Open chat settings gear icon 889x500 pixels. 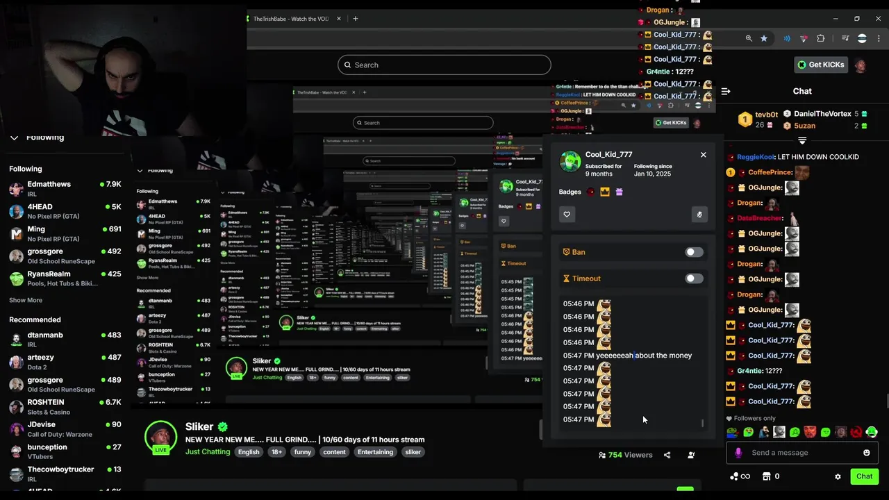(x=838, y=476)
